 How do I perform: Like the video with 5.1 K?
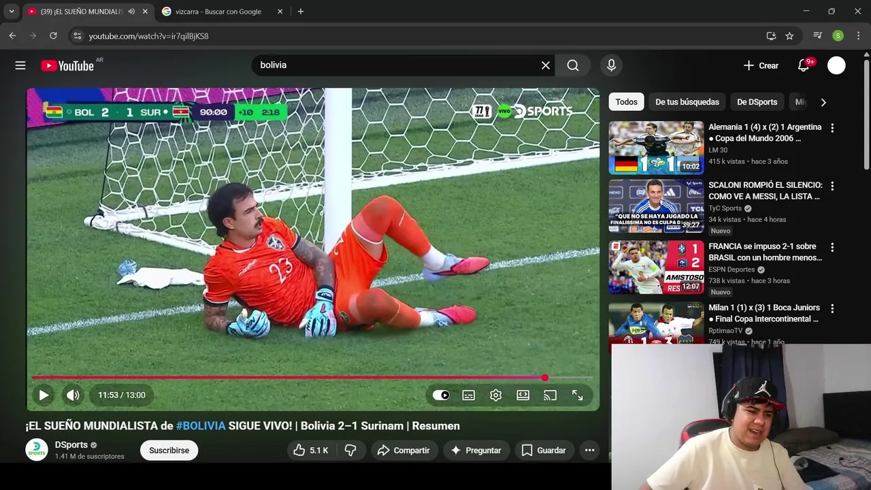click(x=311, y=450)
